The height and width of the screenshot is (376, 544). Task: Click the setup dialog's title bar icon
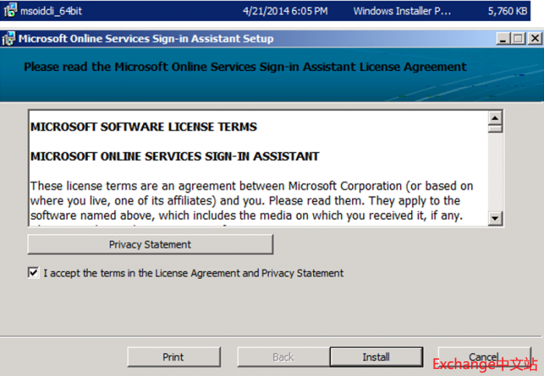pos(9,39)
